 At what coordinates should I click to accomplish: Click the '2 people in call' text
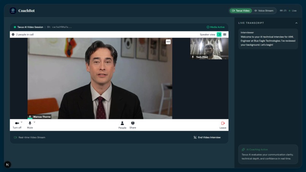(x=25, y=35)
